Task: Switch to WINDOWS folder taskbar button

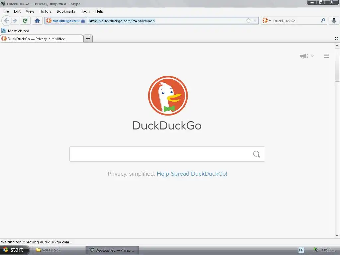Action: click(x=59, y=250)
